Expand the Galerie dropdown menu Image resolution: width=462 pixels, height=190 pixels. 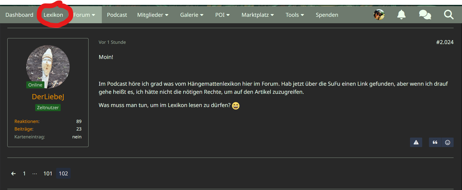point(192,15)
